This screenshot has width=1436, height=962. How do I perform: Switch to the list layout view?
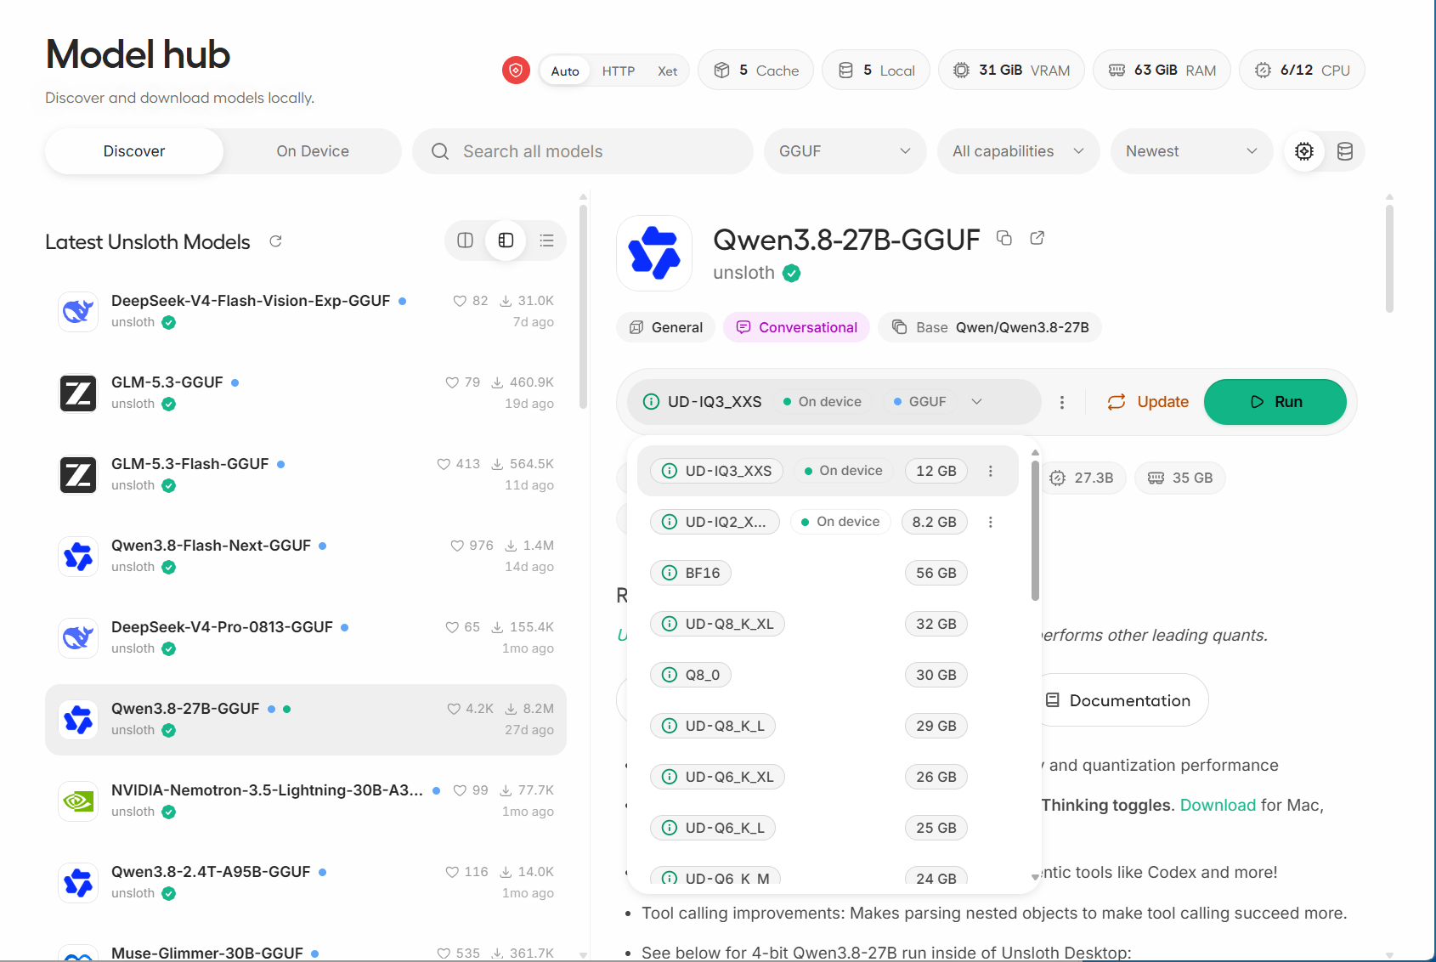click(x=546, y=240)
